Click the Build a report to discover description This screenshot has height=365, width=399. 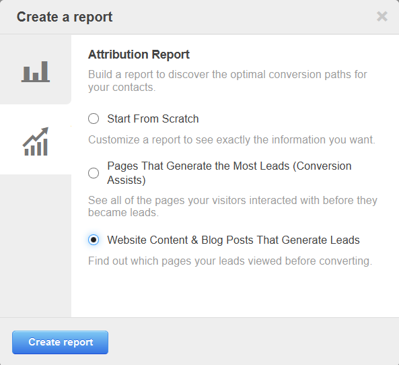[227, 81]
